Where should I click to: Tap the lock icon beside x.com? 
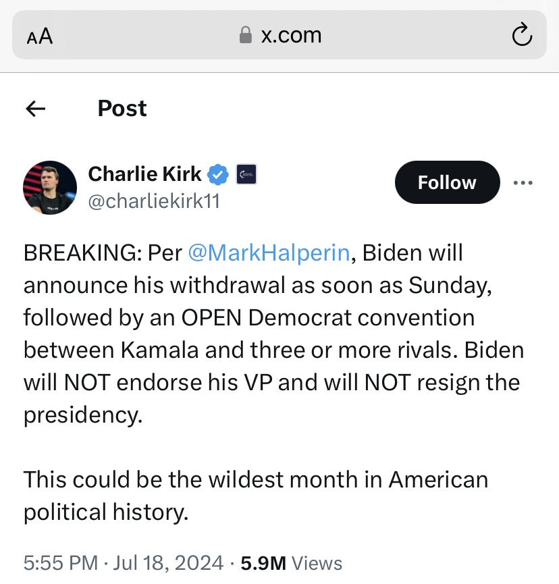pyautogui.click(x=246, y=35)
